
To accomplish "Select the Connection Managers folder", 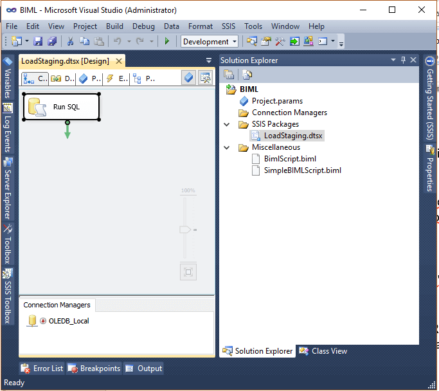I will click(x=289, y=113).
